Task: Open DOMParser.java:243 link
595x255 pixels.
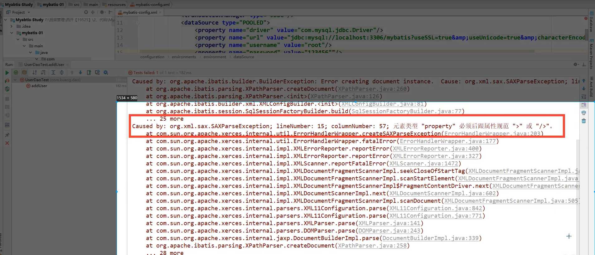Action: (x=389, y=231)
